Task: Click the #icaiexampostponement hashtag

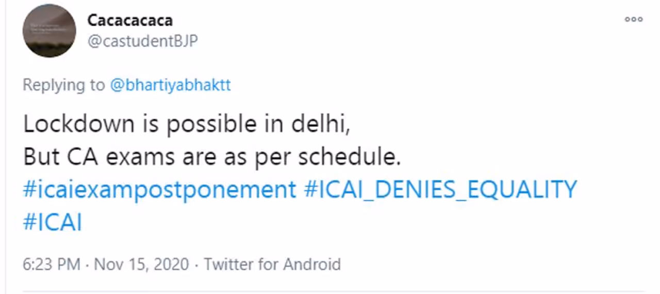Action: [x=160, y=190]
